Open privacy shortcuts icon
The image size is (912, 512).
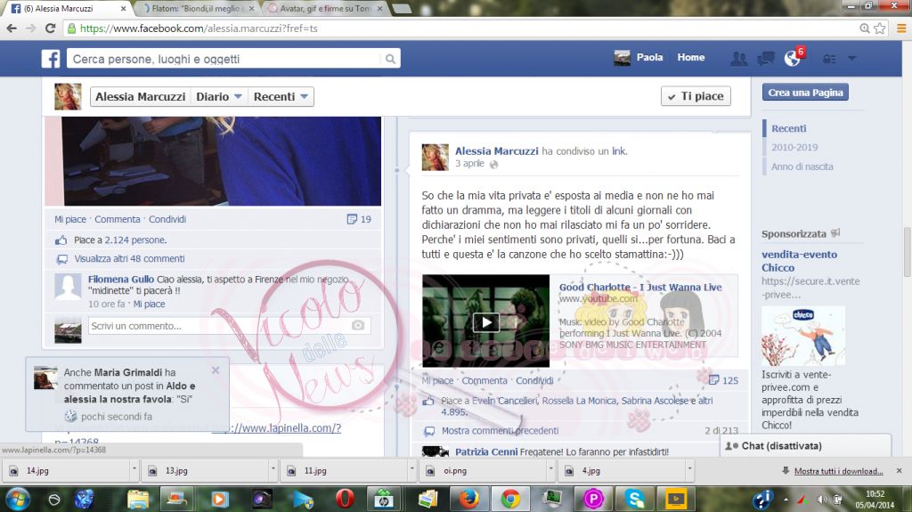click(829, 59)
